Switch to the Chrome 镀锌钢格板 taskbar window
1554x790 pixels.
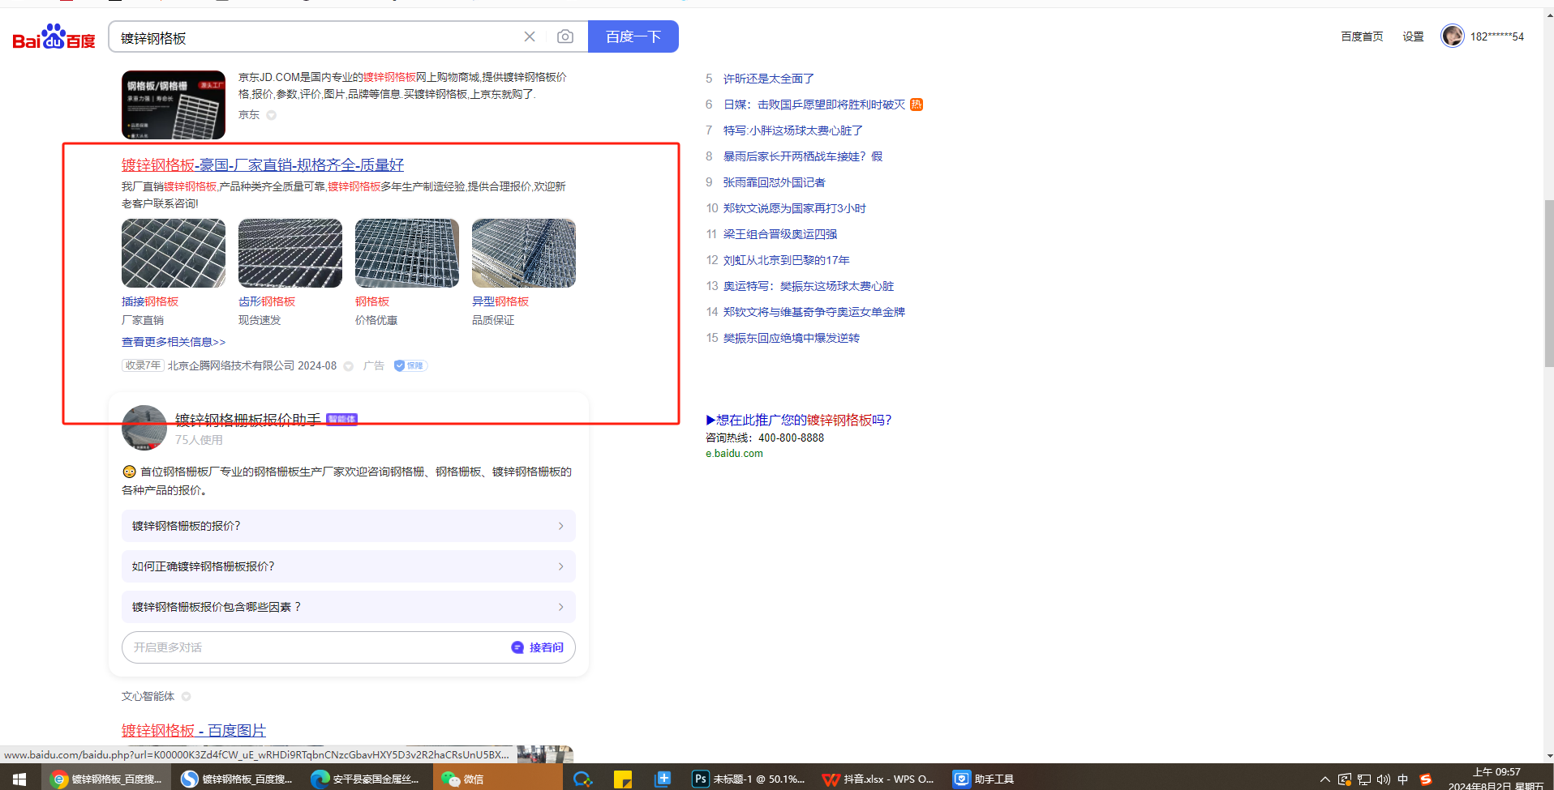click(105, 779)
